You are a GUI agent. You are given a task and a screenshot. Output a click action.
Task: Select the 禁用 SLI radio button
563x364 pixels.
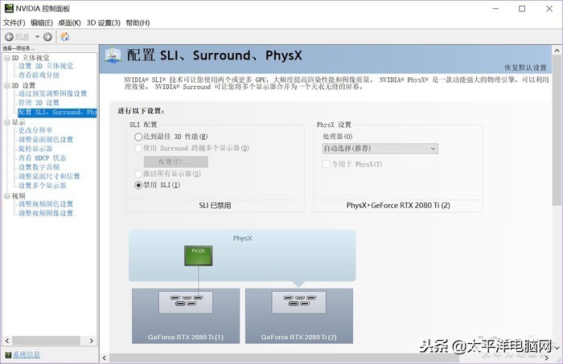[138, 185]
